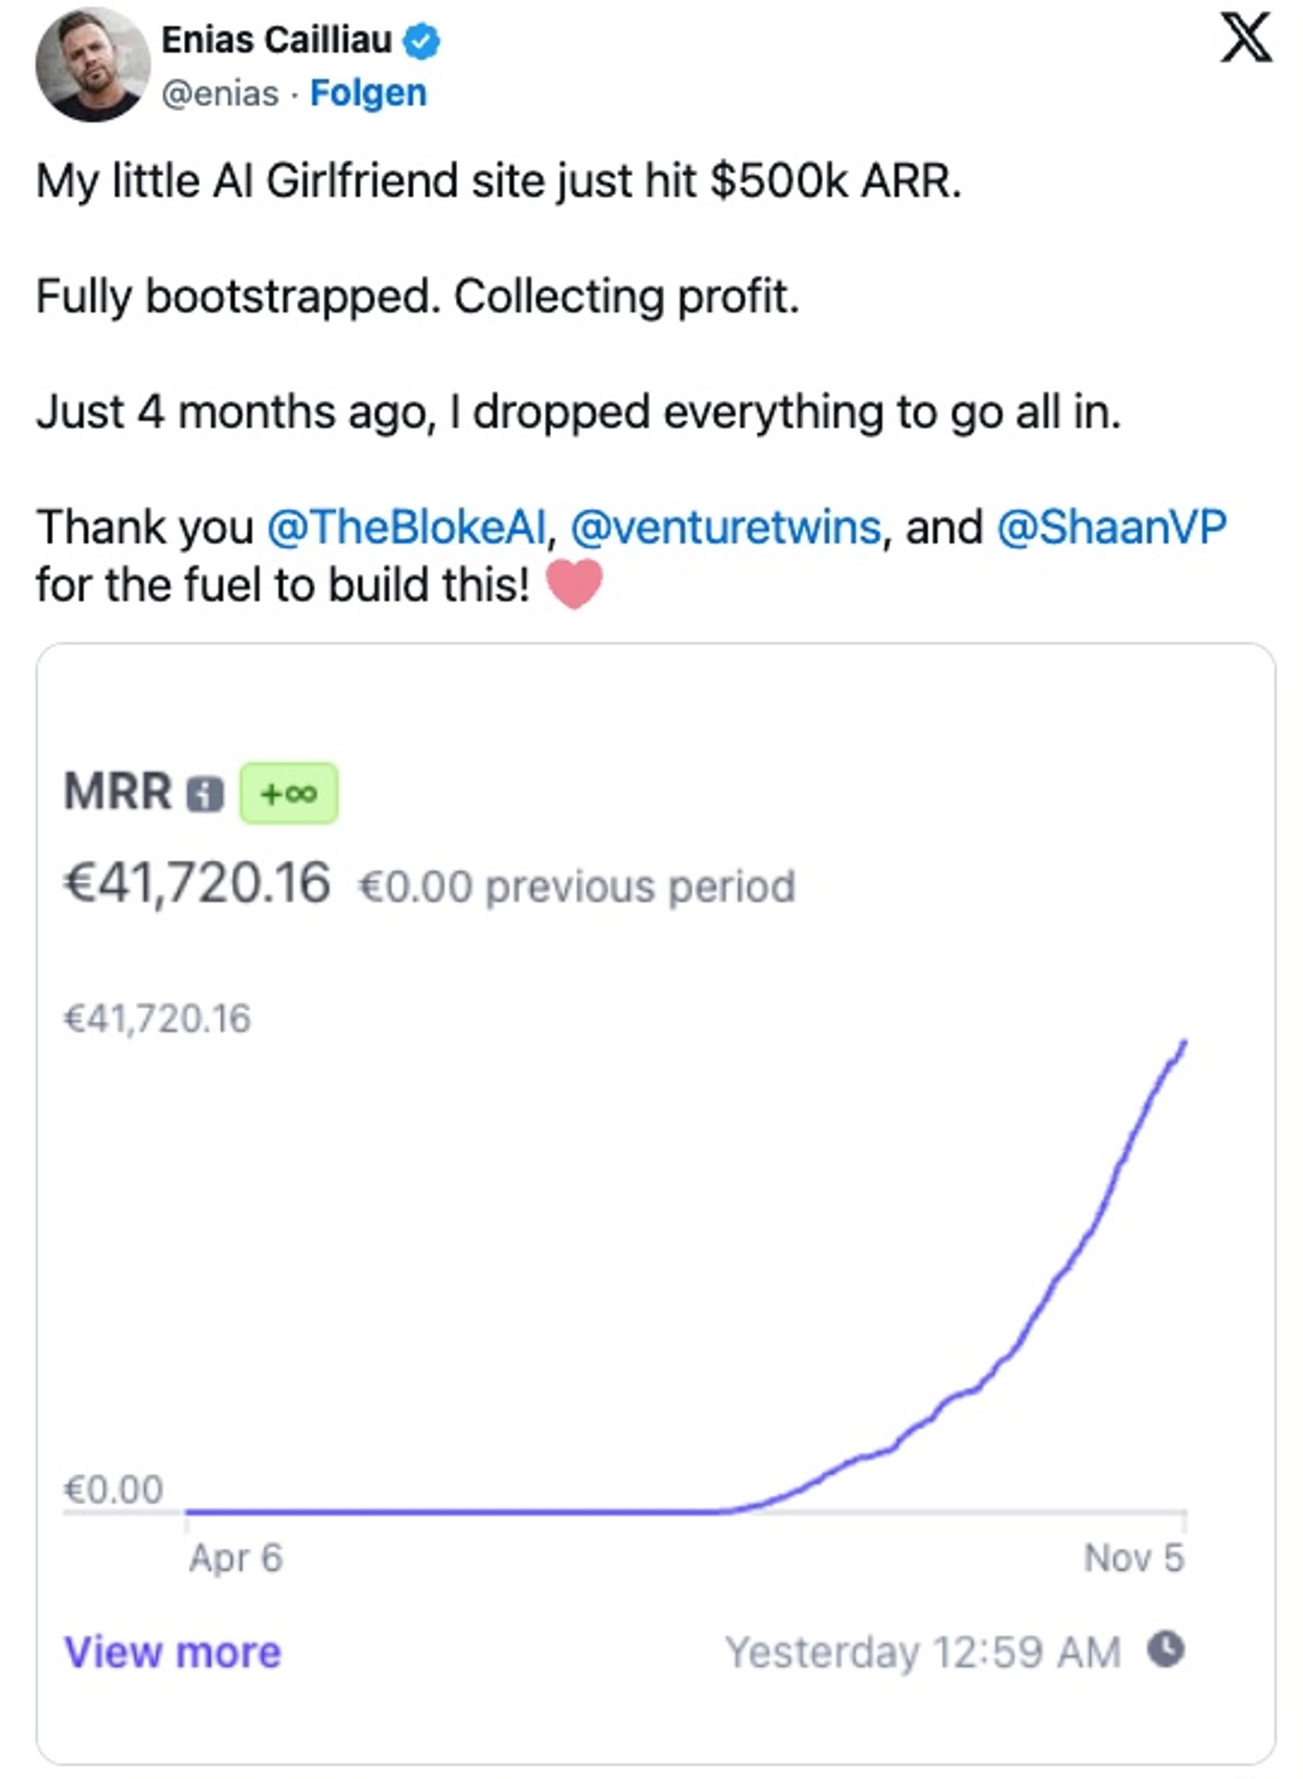Image resolution: width=1303 pixels, height=1779 pixels.
Task: Click the pink heart emoji
Action: [574, 584]
